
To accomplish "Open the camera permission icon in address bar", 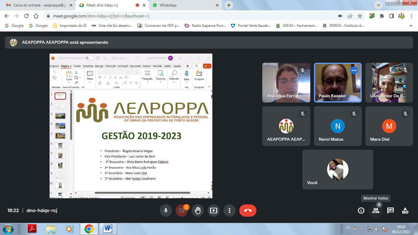I will (340, 16).
